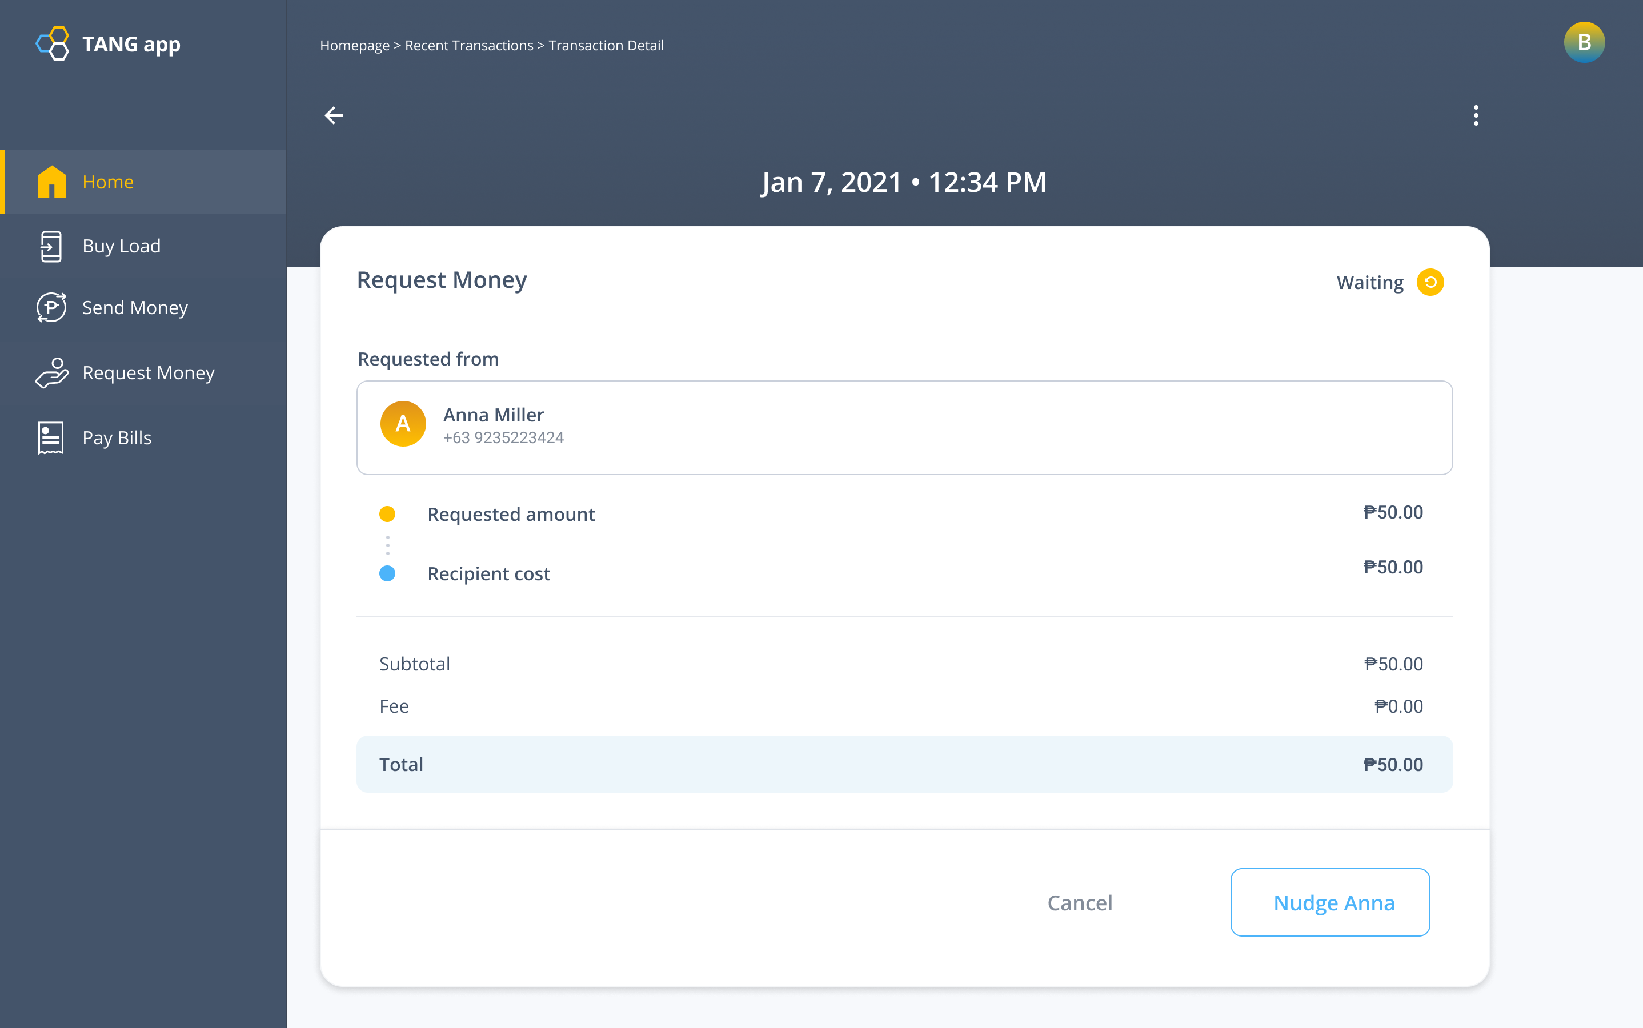Click the Send Money peso icon
This screenshot has width=1643, height=1028.
[x=51, y=307]
